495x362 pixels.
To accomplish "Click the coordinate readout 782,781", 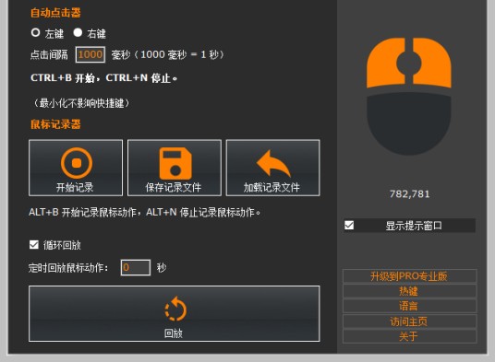I will [x=409, y=194].
